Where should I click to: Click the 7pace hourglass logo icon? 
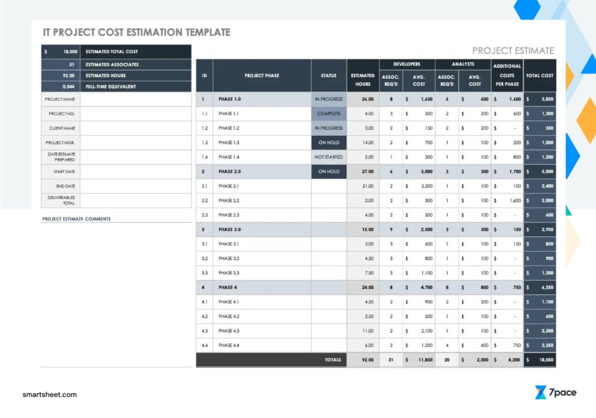click(540, 392)
